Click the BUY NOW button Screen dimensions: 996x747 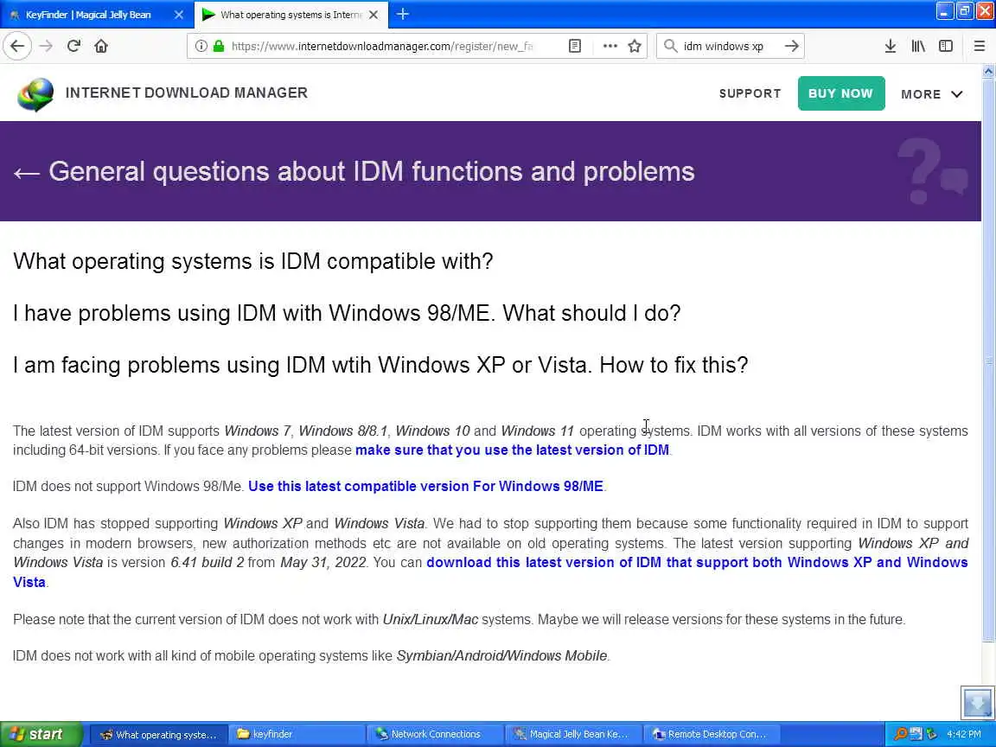841,93
